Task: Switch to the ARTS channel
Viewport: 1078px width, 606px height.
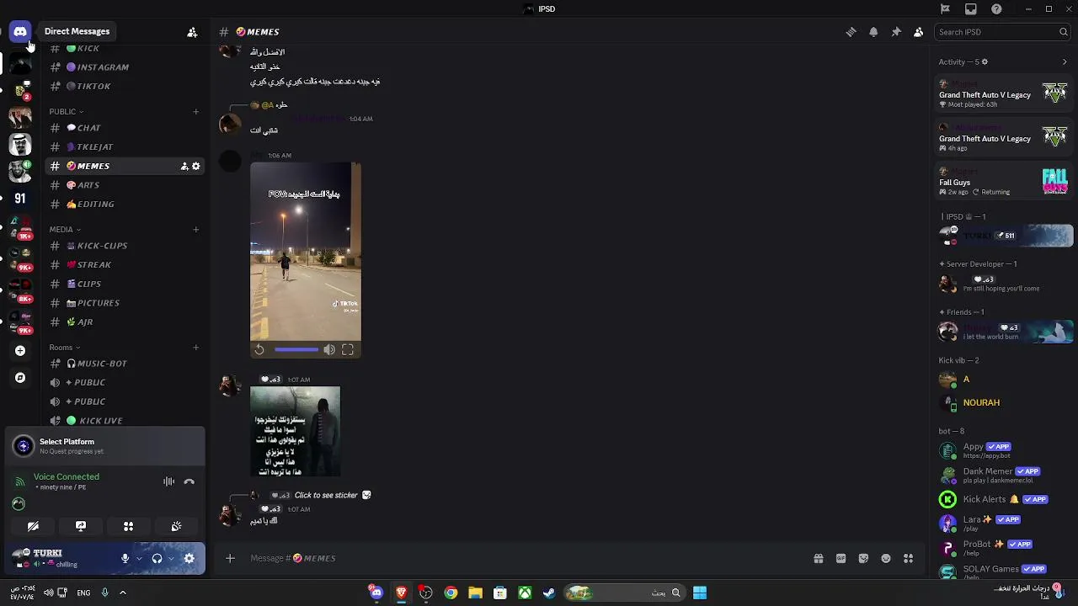Action: click(x=125, y=185)
